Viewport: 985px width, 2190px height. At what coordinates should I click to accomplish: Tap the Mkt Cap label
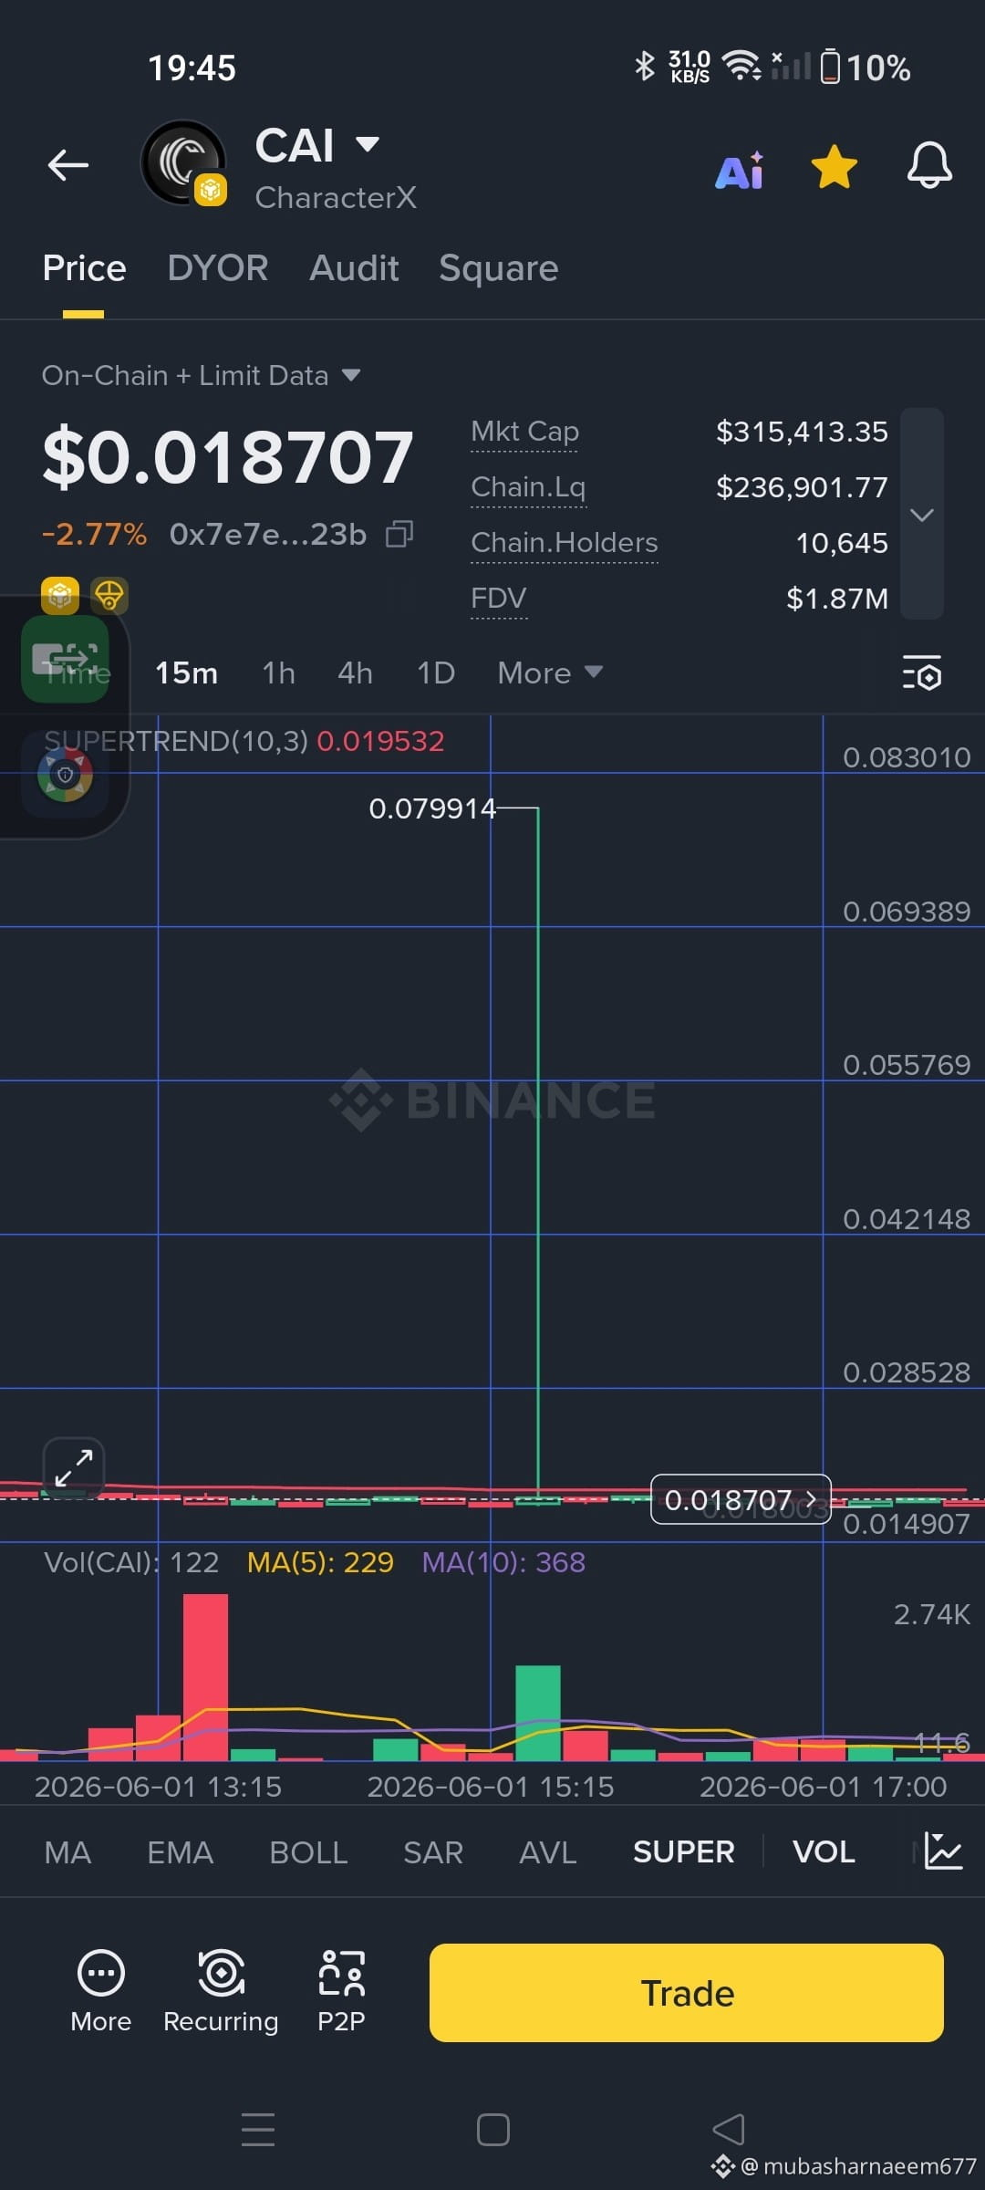[524, 432]
